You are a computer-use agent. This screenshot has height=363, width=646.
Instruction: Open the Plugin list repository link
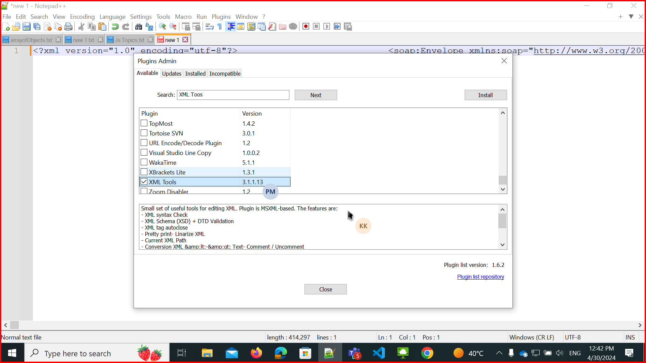[x=480, y=277]
